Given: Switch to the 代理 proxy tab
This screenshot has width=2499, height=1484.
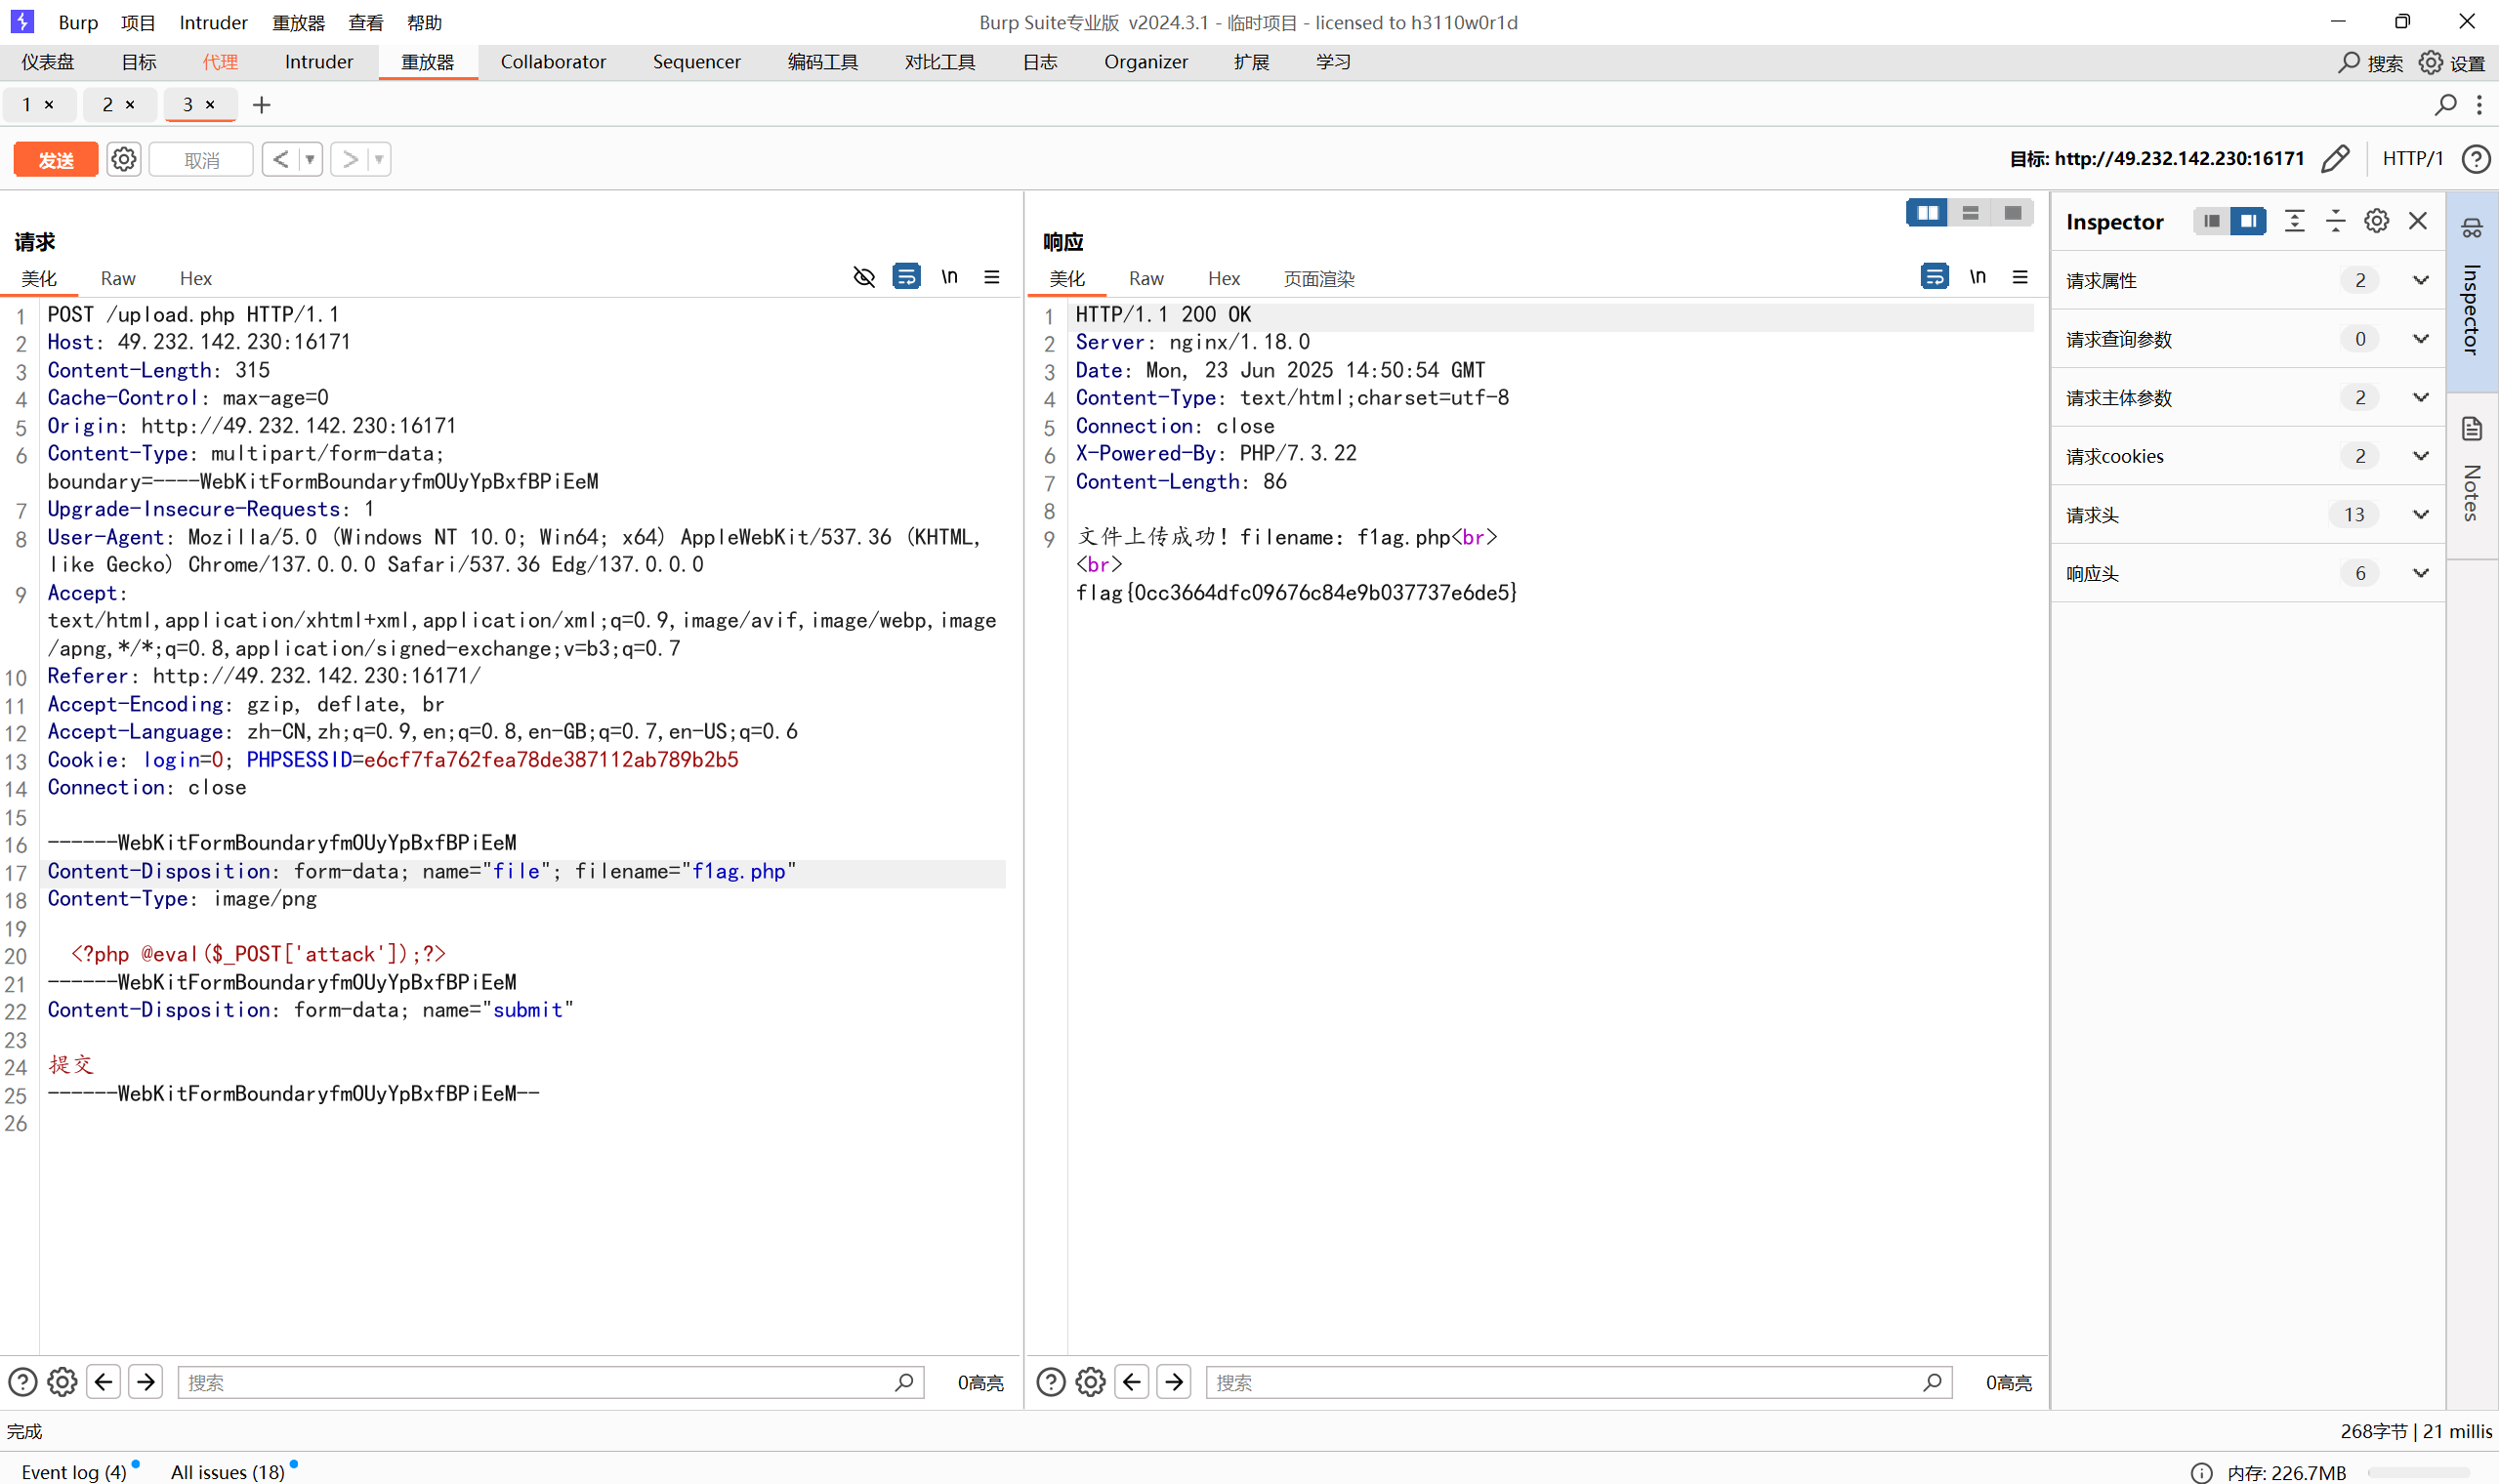Looking at the screenshot, I should tap(220, 62).
